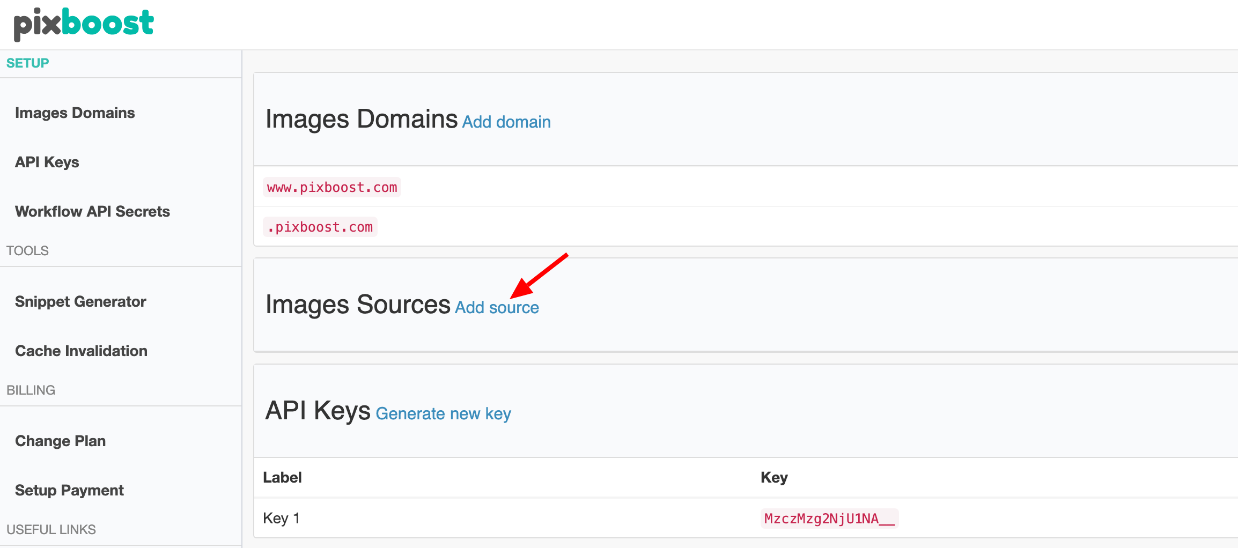1238x548 pixels.
Task: Select the .pixboost.com domain entry
Action: 320,226
